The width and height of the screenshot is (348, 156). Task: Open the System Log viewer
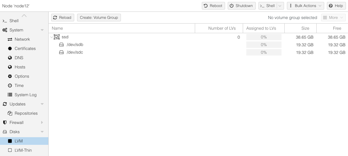click(x=25, y=95)
